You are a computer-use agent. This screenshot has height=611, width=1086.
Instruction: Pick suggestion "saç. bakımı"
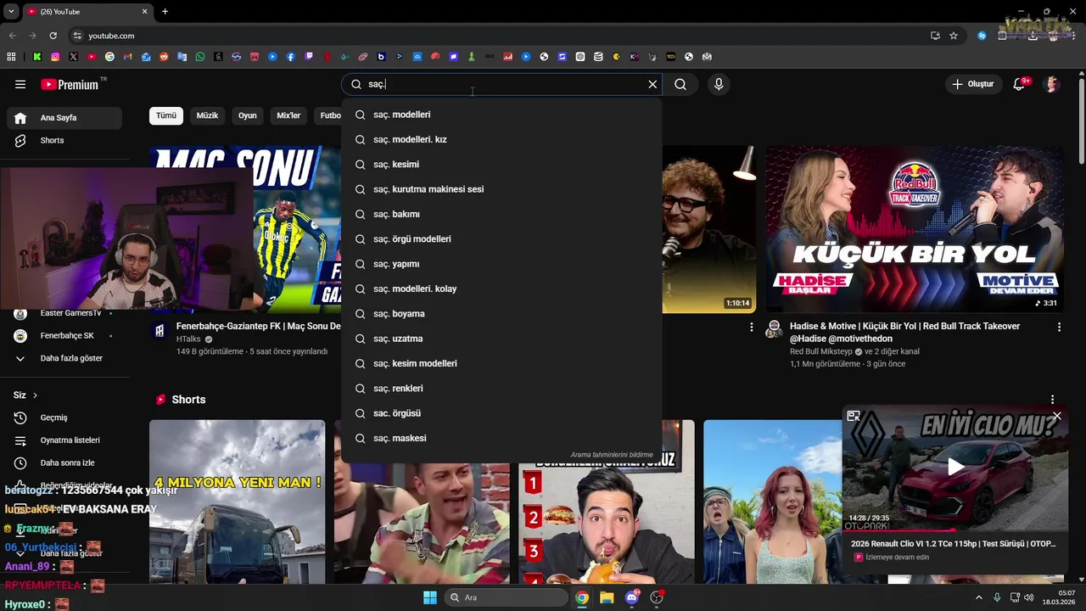[501, 214]
